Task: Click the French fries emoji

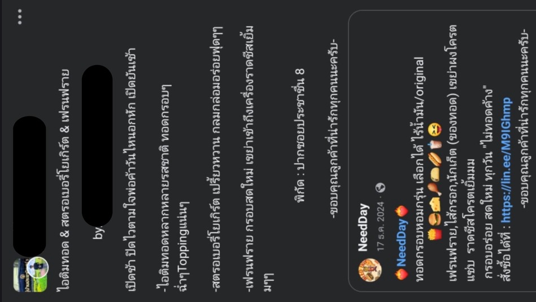Action: click(435, 235)
